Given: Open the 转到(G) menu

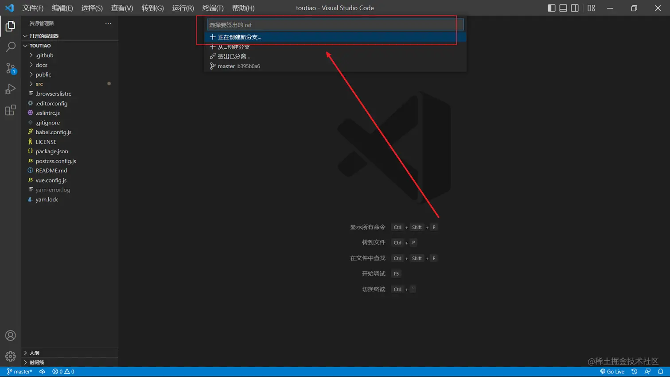Looking at the screenshot, I should click(152, 8).
